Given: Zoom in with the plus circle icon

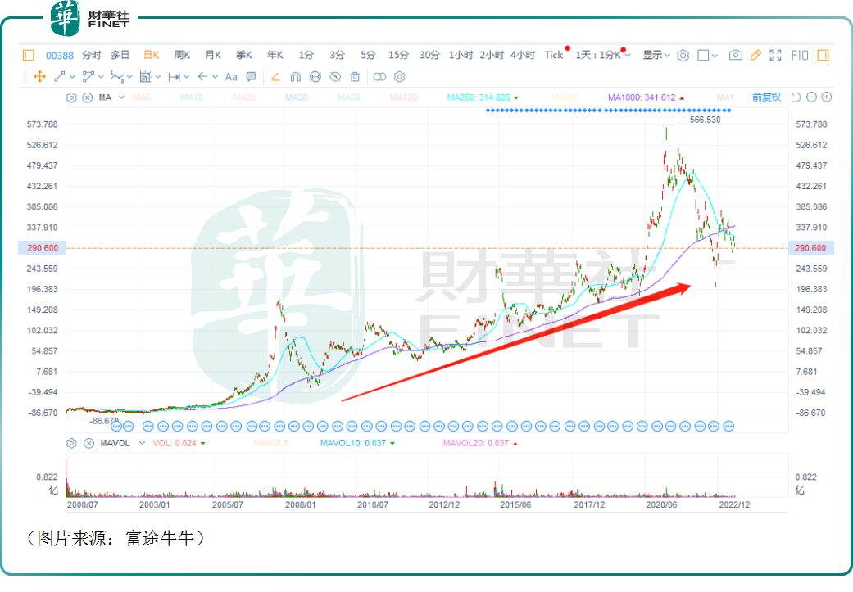Looking at the screenshot, I should click(827, 97).
